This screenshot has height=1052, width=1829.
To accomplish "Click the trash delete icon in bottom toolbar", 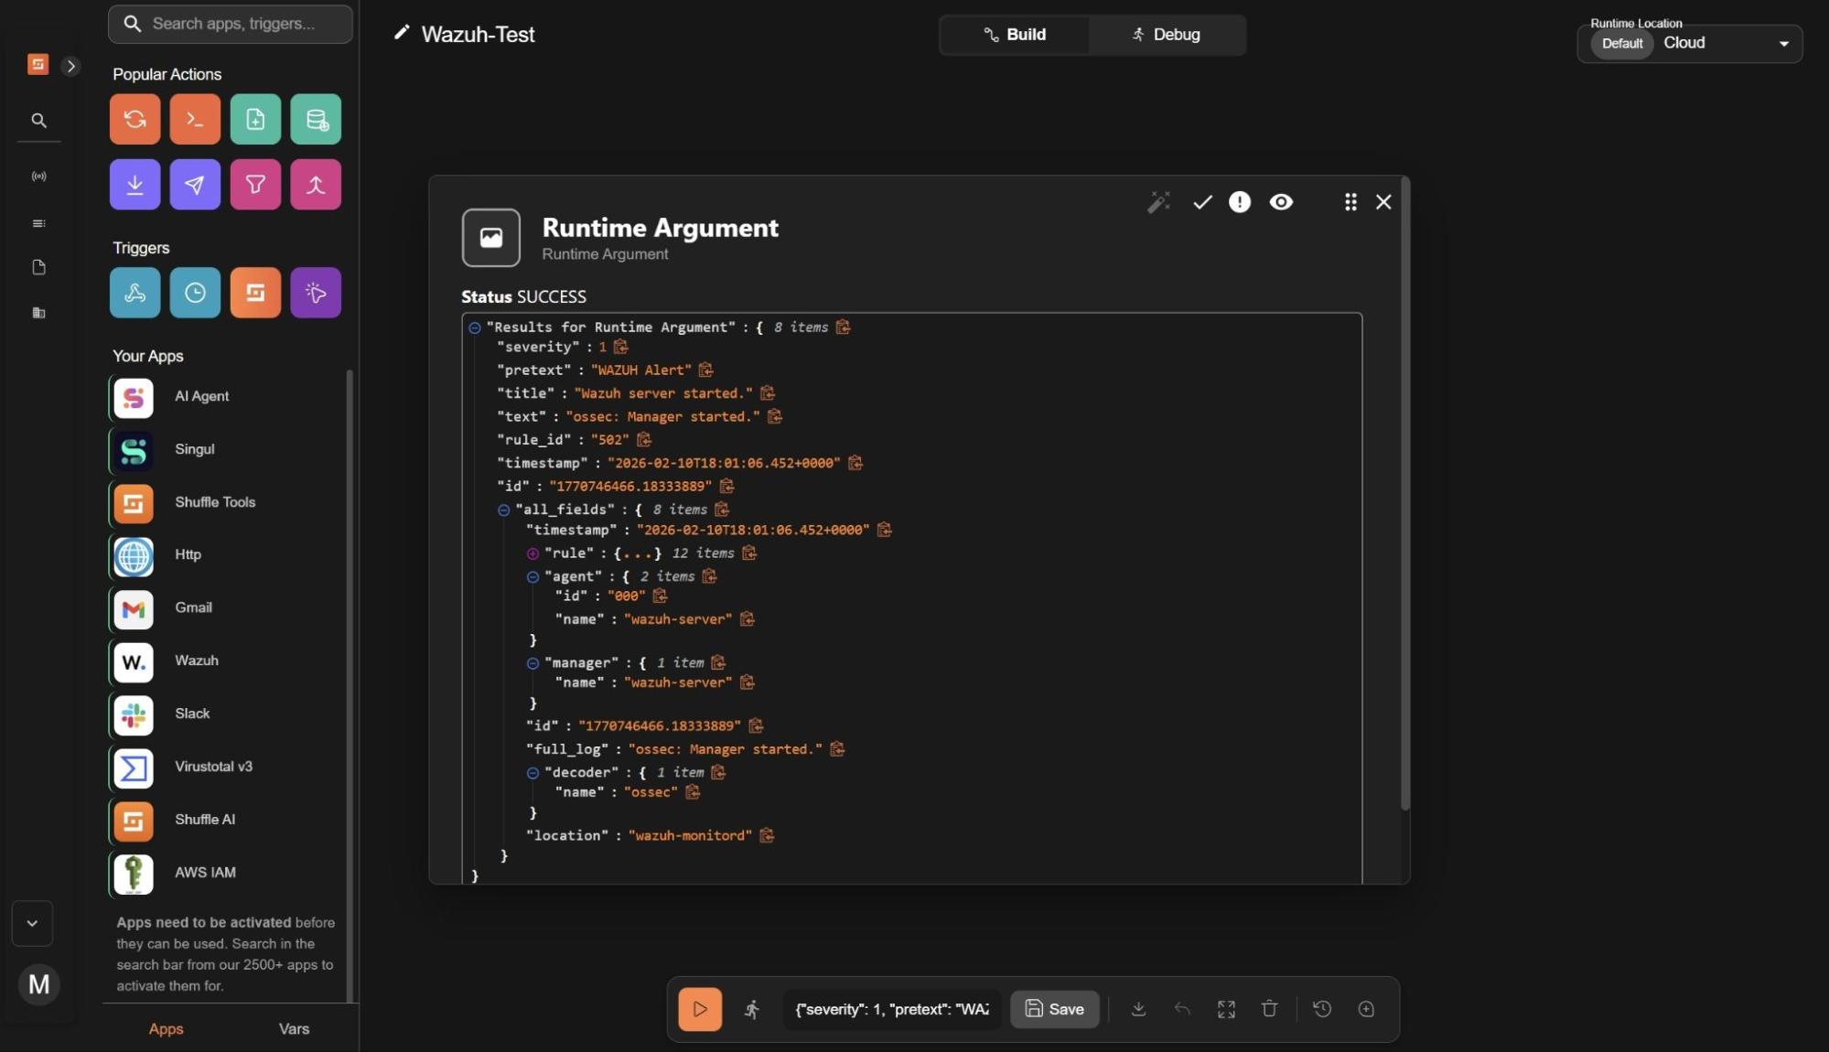I will pyautogui.click(x=1269, y=1009).
